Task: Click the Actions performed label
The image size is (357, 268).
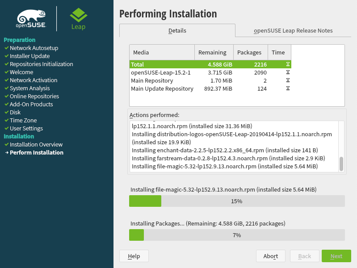Action: pyautogui.click(x=154, y=115)
